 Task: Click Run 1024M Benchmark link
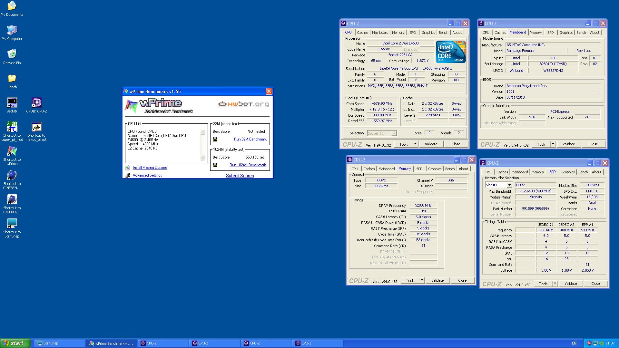pyautogui.click(x=248, y=165)
